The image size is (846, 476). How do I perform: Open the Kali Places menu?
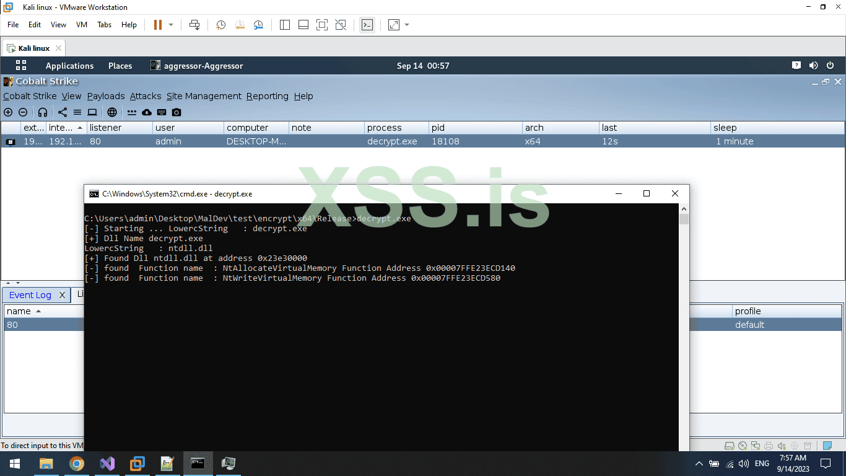pyautogui.click(x=120, y=66)
